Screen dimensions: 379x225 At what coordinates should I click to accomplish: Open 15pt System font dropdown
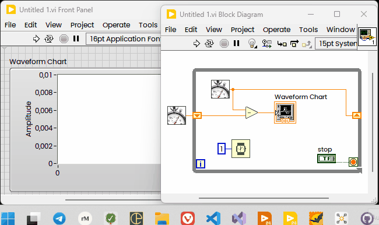(336, 44)
